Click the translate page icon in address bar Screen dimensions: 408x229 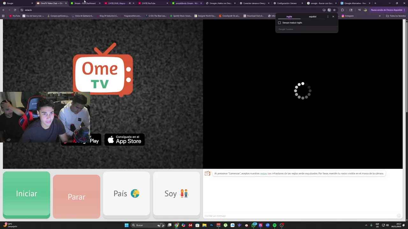click(x=329, y=10)
